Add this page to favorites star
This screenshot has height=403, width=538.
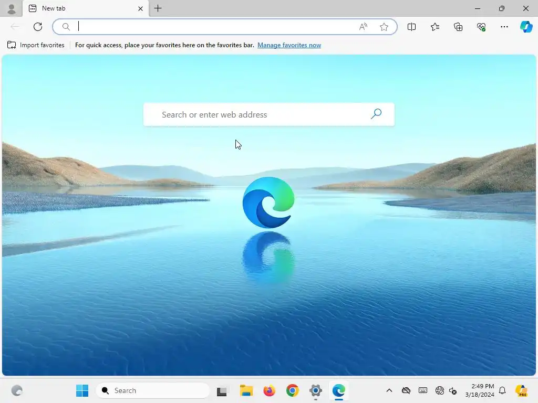click(384, 27)
